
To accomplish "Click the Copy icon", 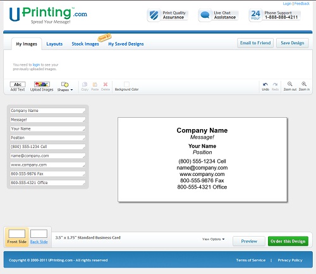I will point(85,84).
